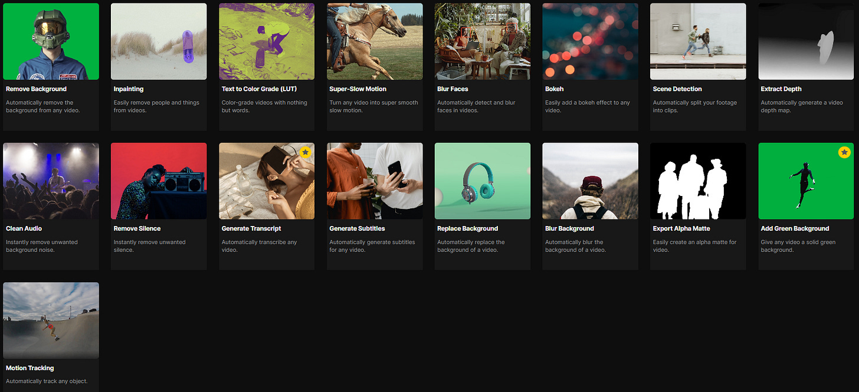Select the Motion Tracking title
The height and width of the screenshot is (392, 859).
30,368
